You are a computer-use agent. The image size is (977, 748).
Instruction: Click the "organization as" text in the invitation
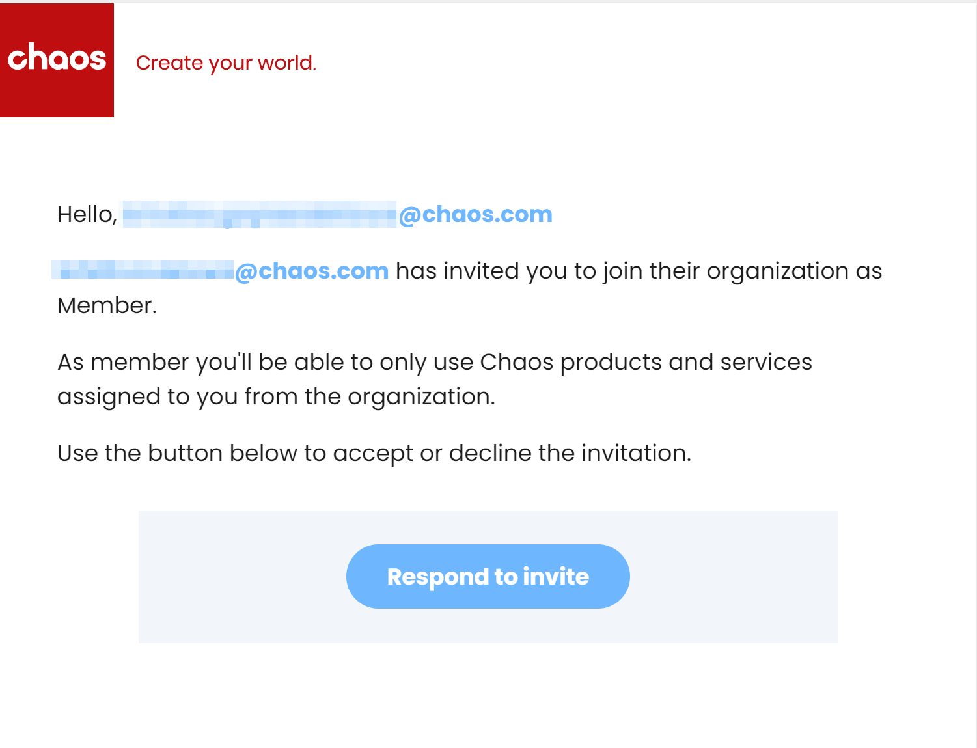click(x=794, y=271)
